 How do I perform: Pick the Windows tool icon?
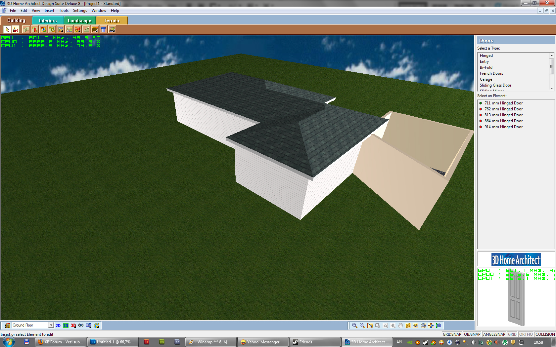click(43, 30)
